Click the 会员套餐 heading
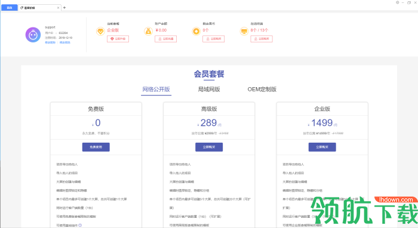The image size is (418, 228). (209, 74)
